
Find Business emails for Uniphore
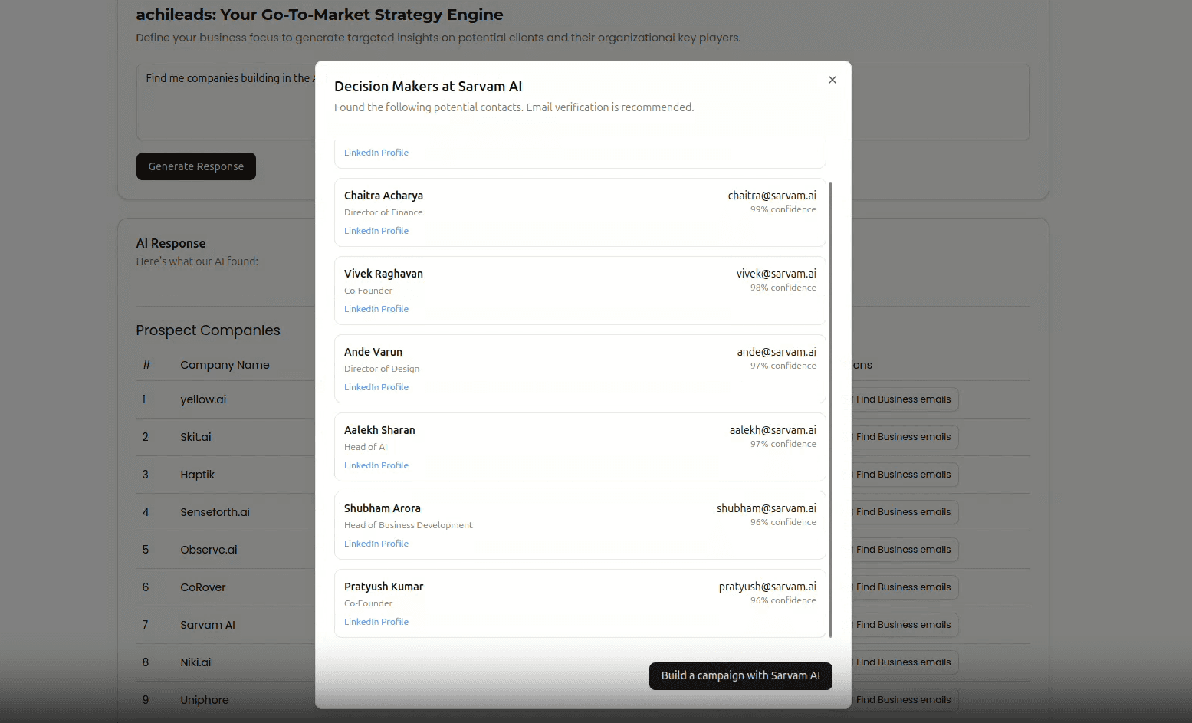903,699
